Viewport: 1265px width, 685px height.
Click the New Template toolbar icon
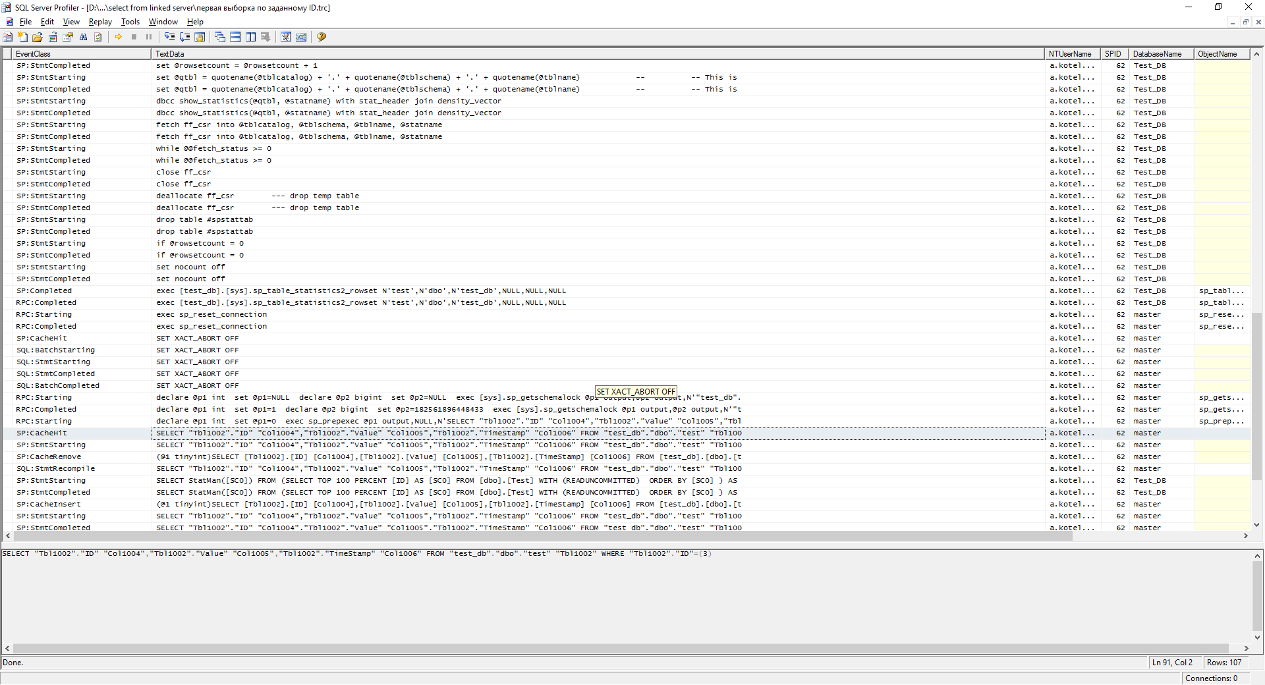click(23, 37)
